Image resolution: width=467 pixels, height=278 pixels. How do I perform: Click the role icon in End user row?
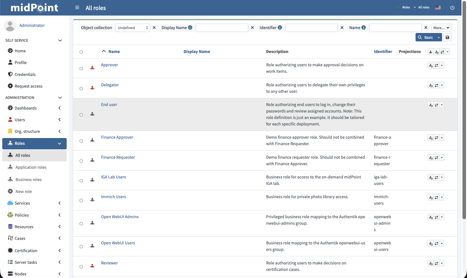coord(92,114)
